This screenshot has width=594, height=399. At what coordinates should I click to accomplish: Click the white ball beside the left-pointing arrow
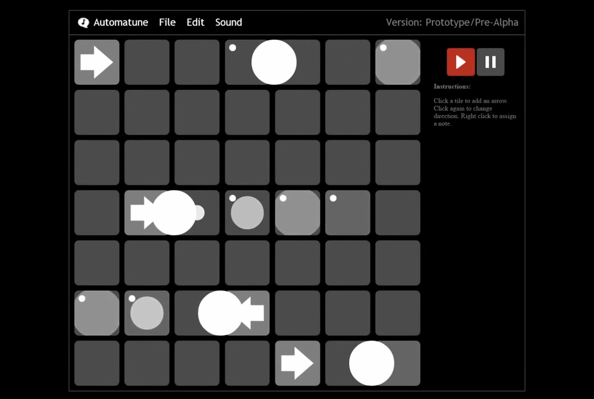[219, 313]
